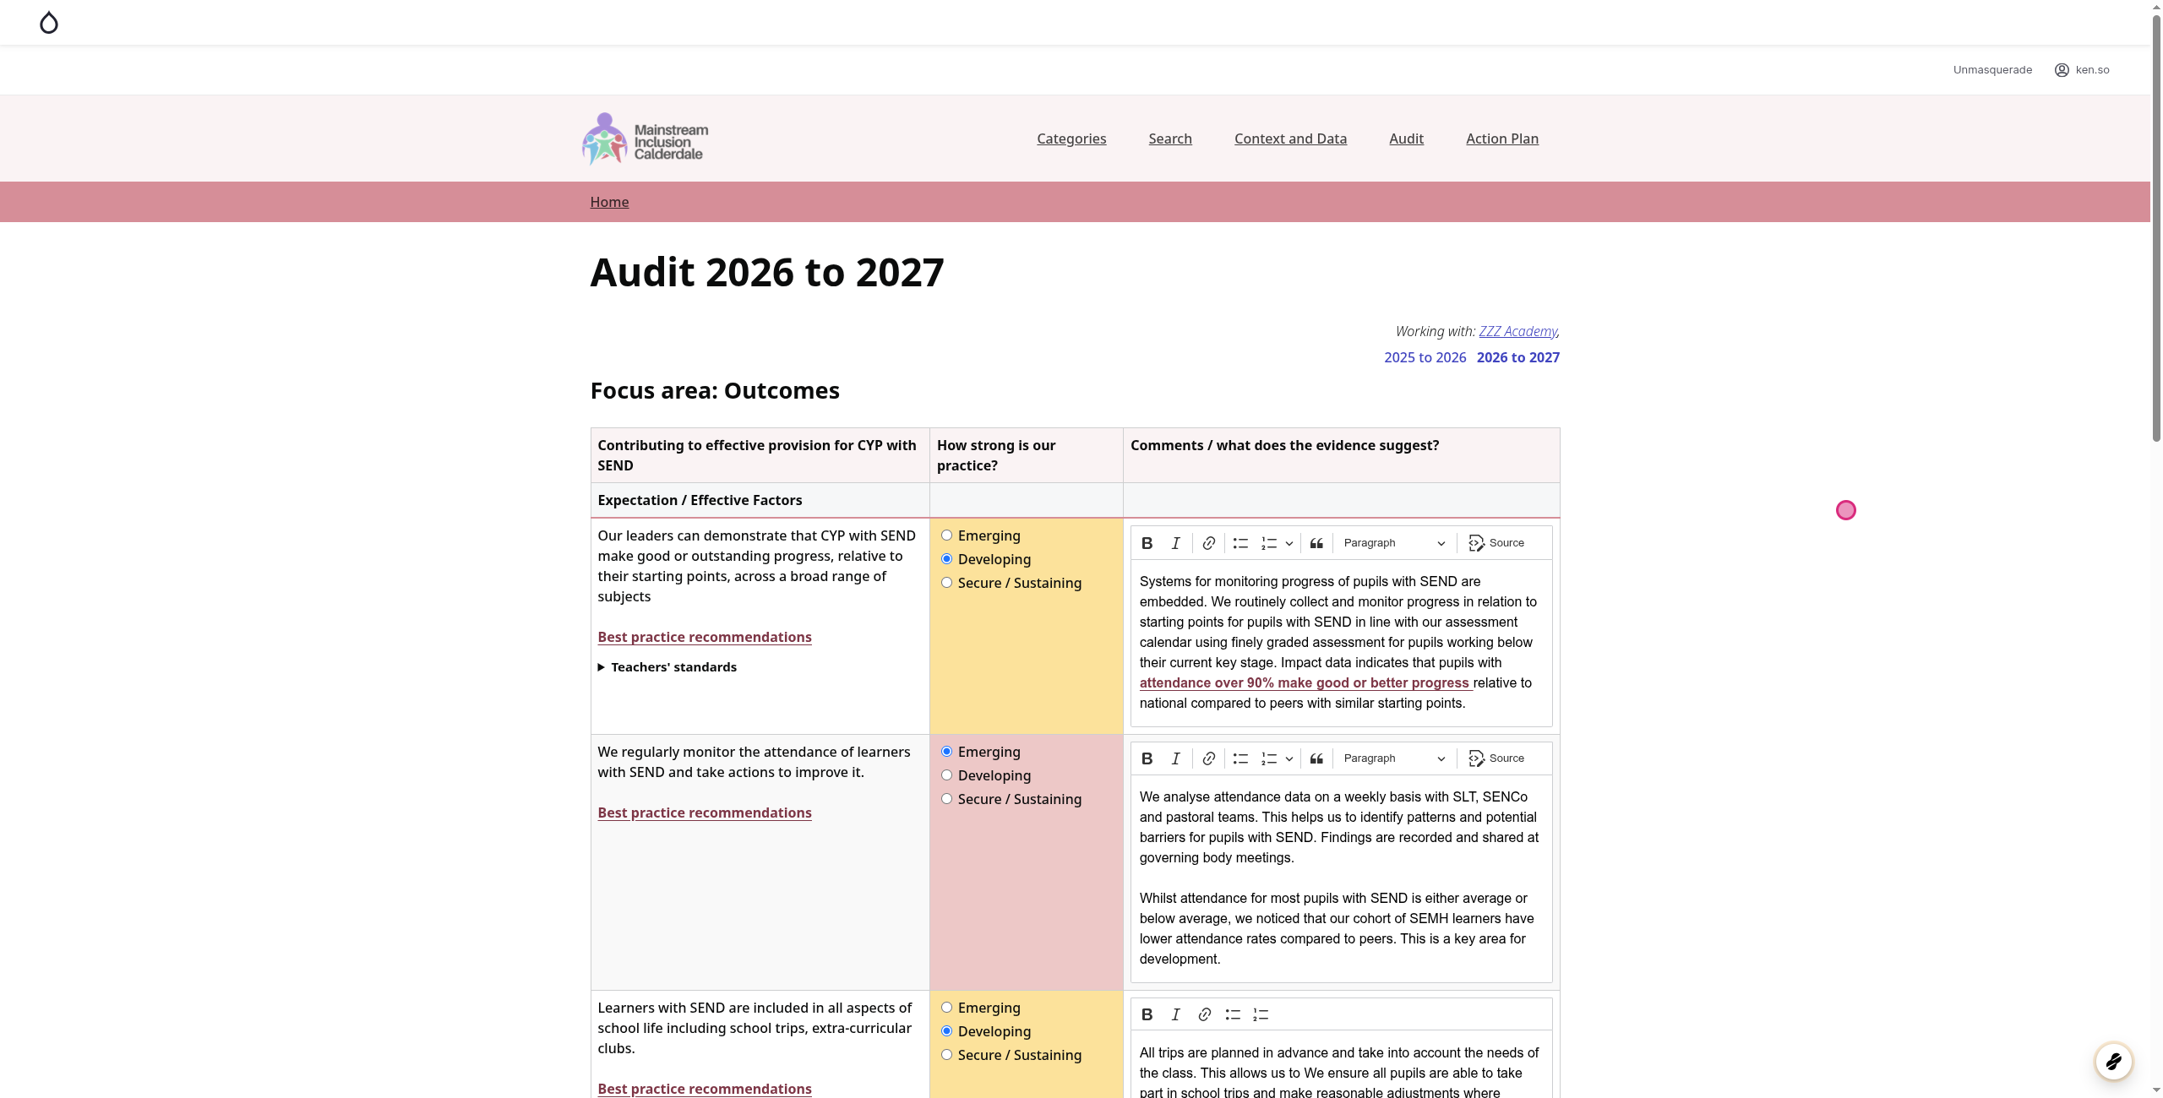Screen dimensions: 2163x1098
Task: Click the ken.so user account icon
Action: pos(2062,70)
